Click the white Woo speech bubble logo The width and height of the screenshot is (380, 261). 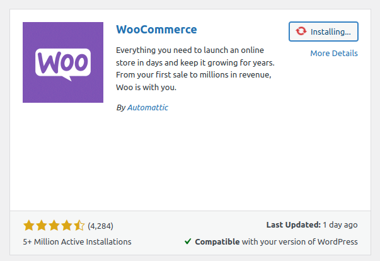coord(62,63)
